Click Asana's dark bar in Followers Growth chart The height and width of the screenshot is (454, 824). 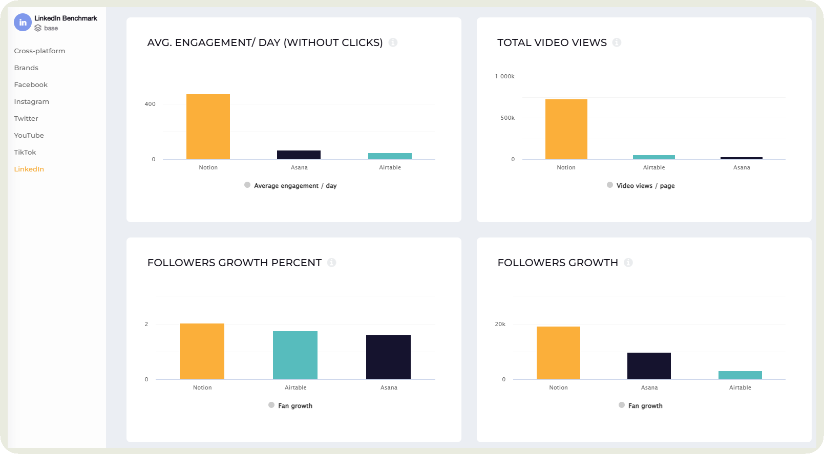pyautogui.click(x=649, y=366)
